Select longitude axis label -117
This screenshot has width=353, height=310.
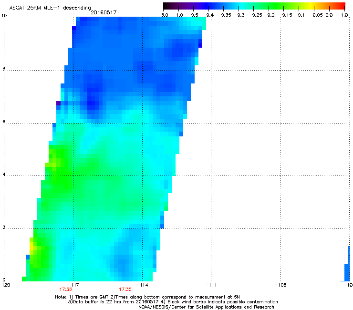pyautogui.click(x=73, y=285)
